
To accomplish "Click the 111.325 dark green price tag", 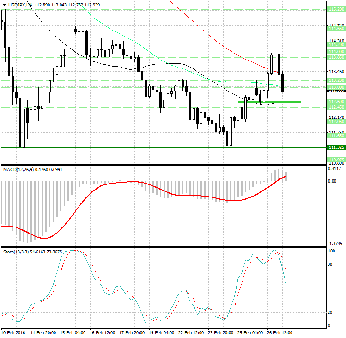I will [335, 147].
